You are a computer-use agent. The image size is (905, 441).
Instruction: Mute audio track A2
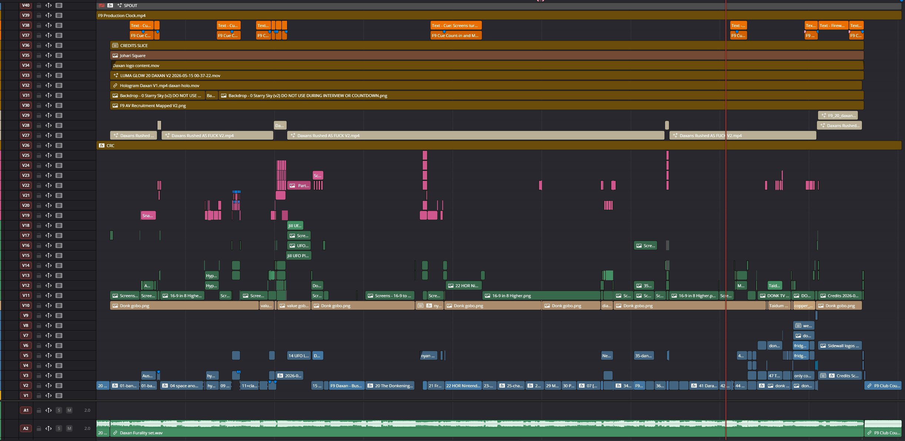pyautogui.click(x=69, y=428)
